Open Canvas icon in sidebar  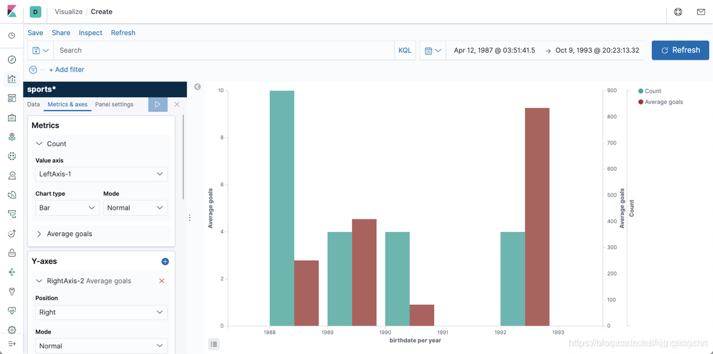(12, 118)
